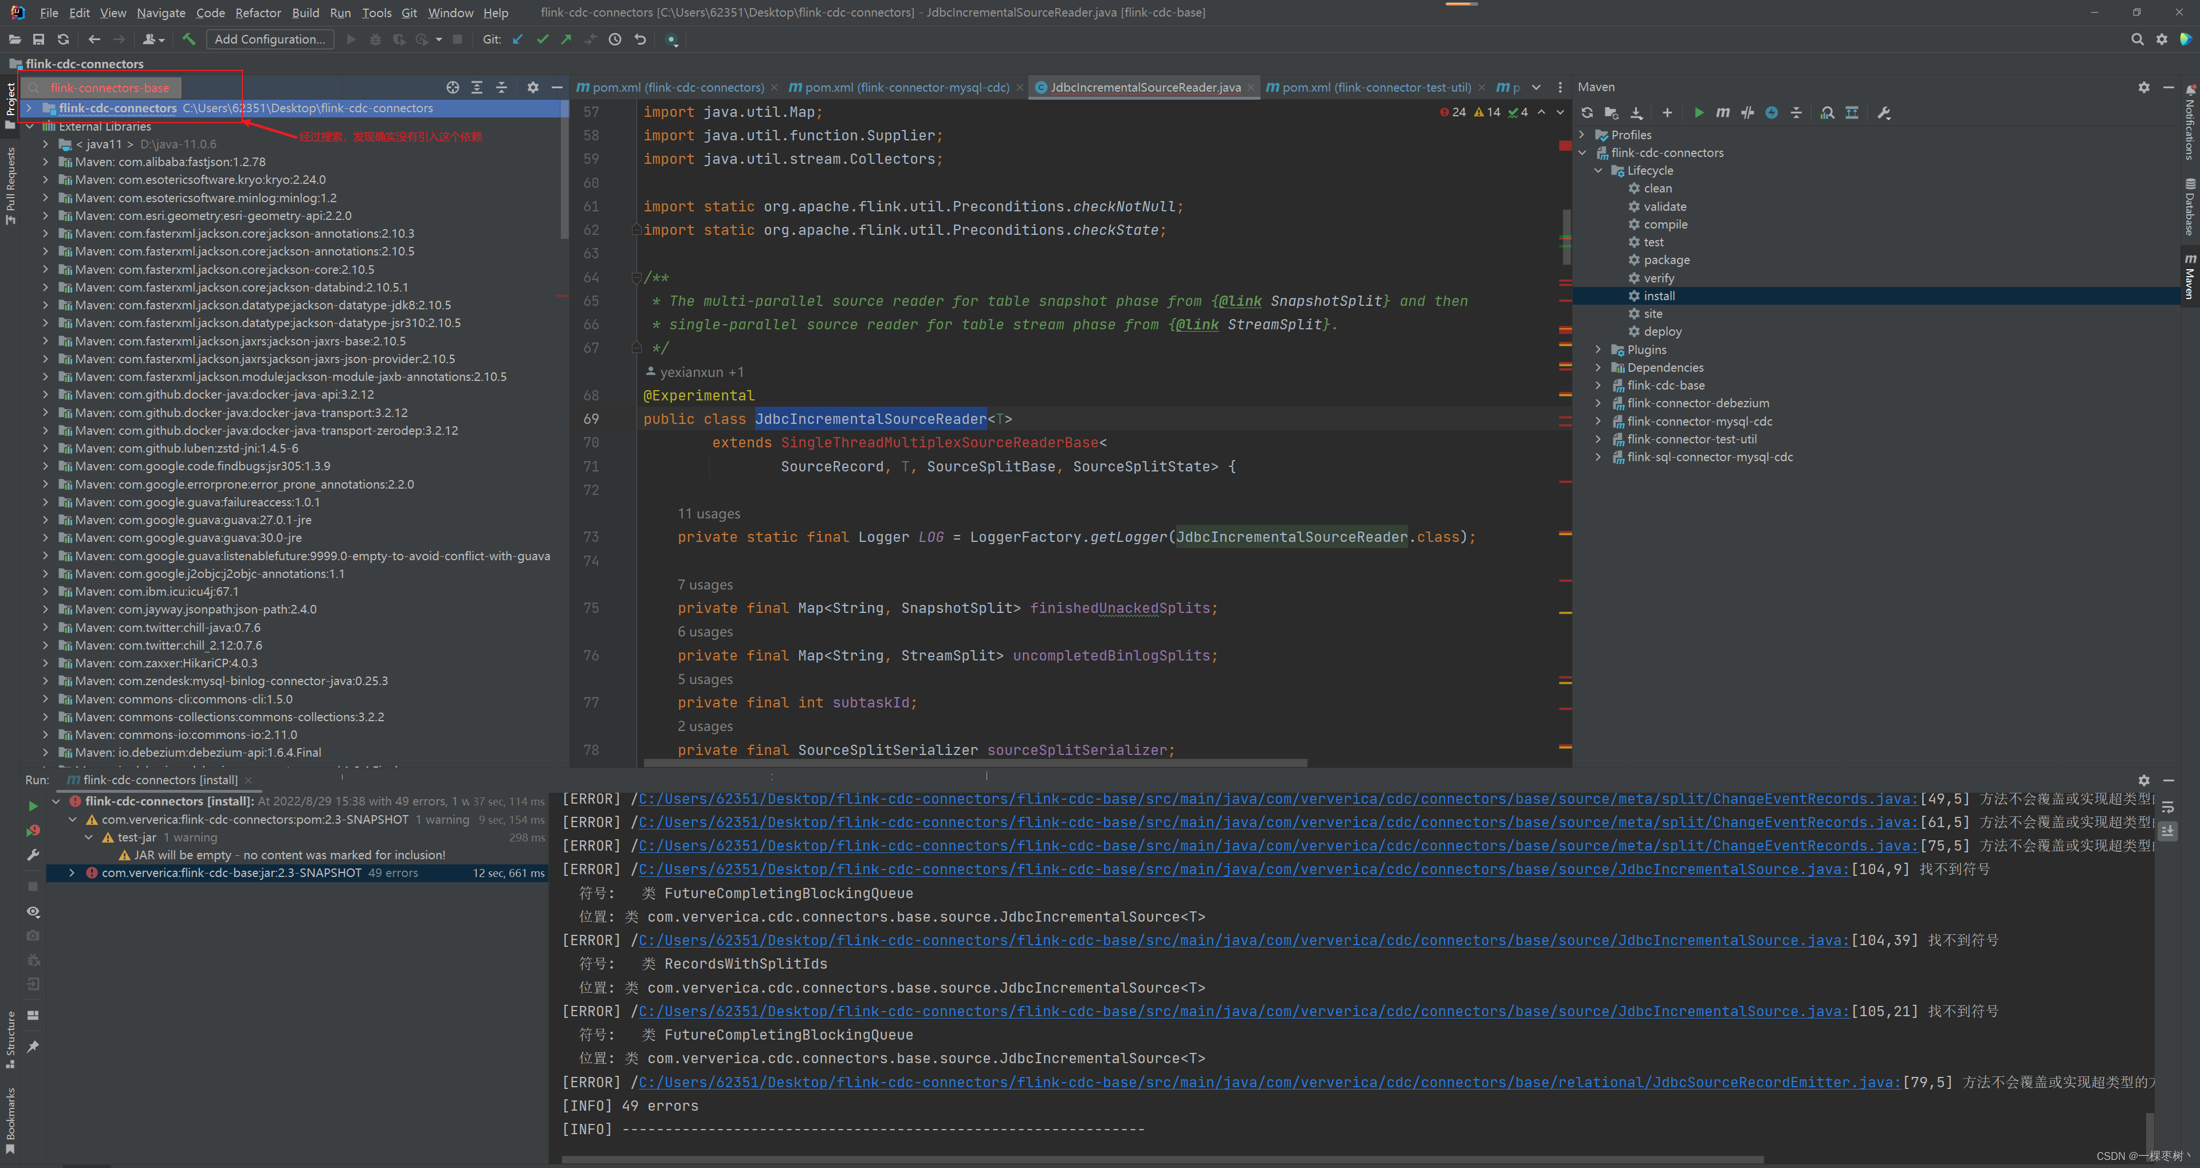Click Select Opened File target icon
The image size is (2200, 1168).
pyautogui.click(x=453, y=87)
